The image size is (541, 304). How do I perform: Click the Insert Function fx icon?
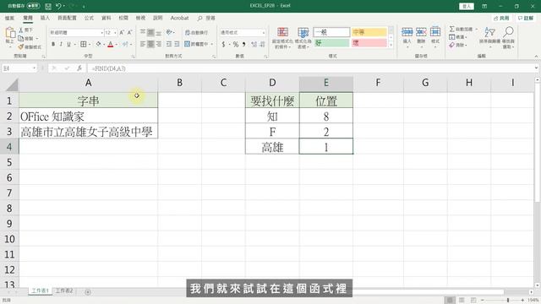point(79,68)
